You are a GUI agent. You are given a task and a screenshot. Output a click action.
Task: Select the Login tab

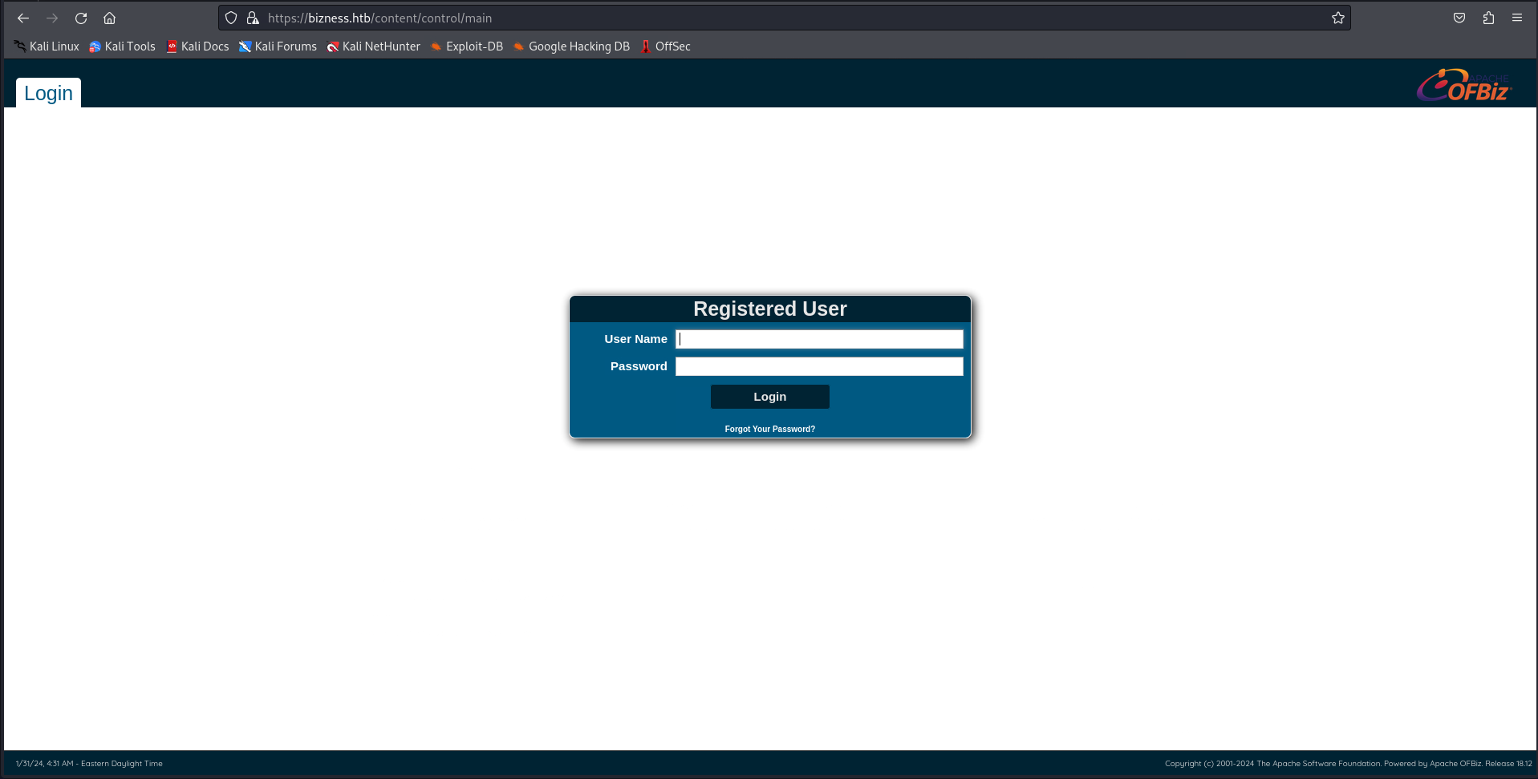pyautogui.click(x=48, y=93)
